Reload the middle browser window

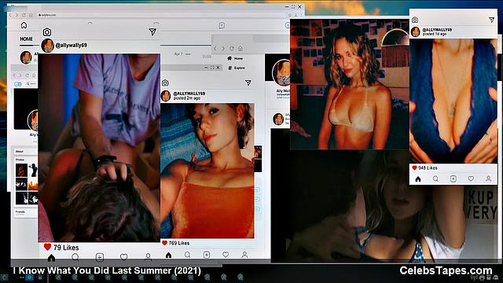(232, 49)
